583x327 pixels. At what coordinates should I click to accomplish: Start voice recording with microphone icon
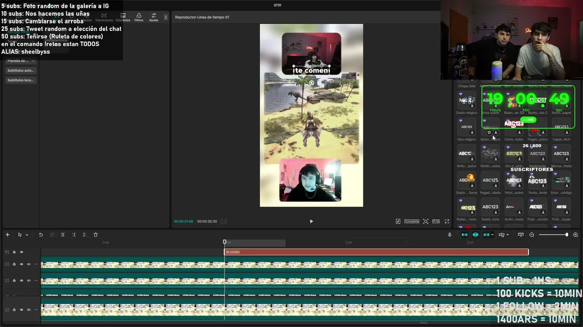coord(450,235)
